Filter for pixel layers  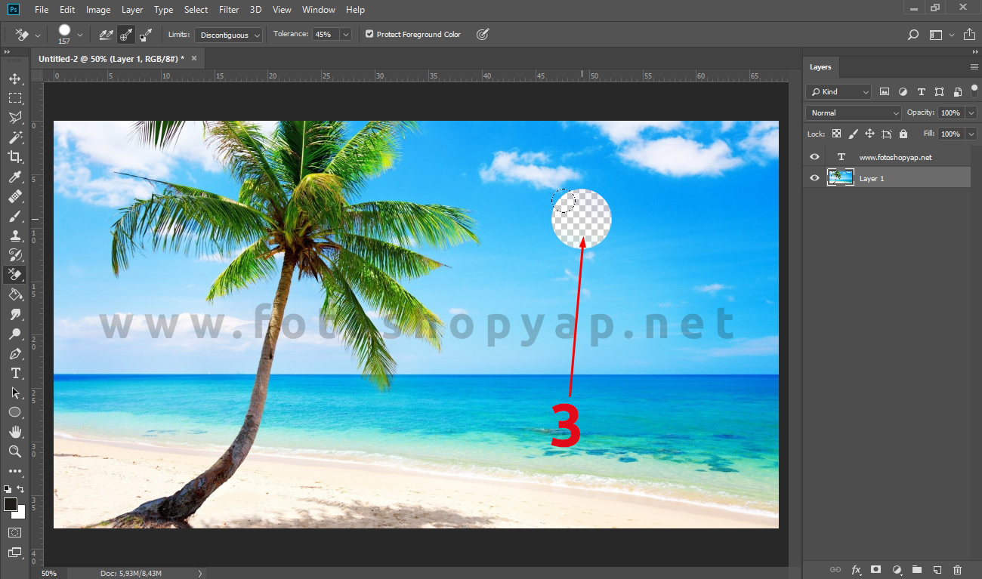click(885, 91)
